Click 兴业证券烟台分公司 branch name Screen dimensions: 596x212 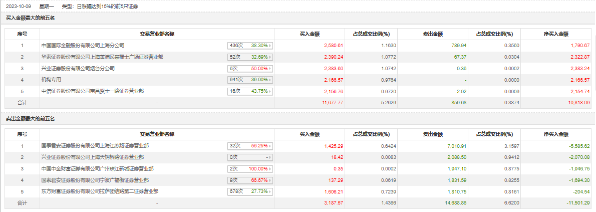coord(78,68)
